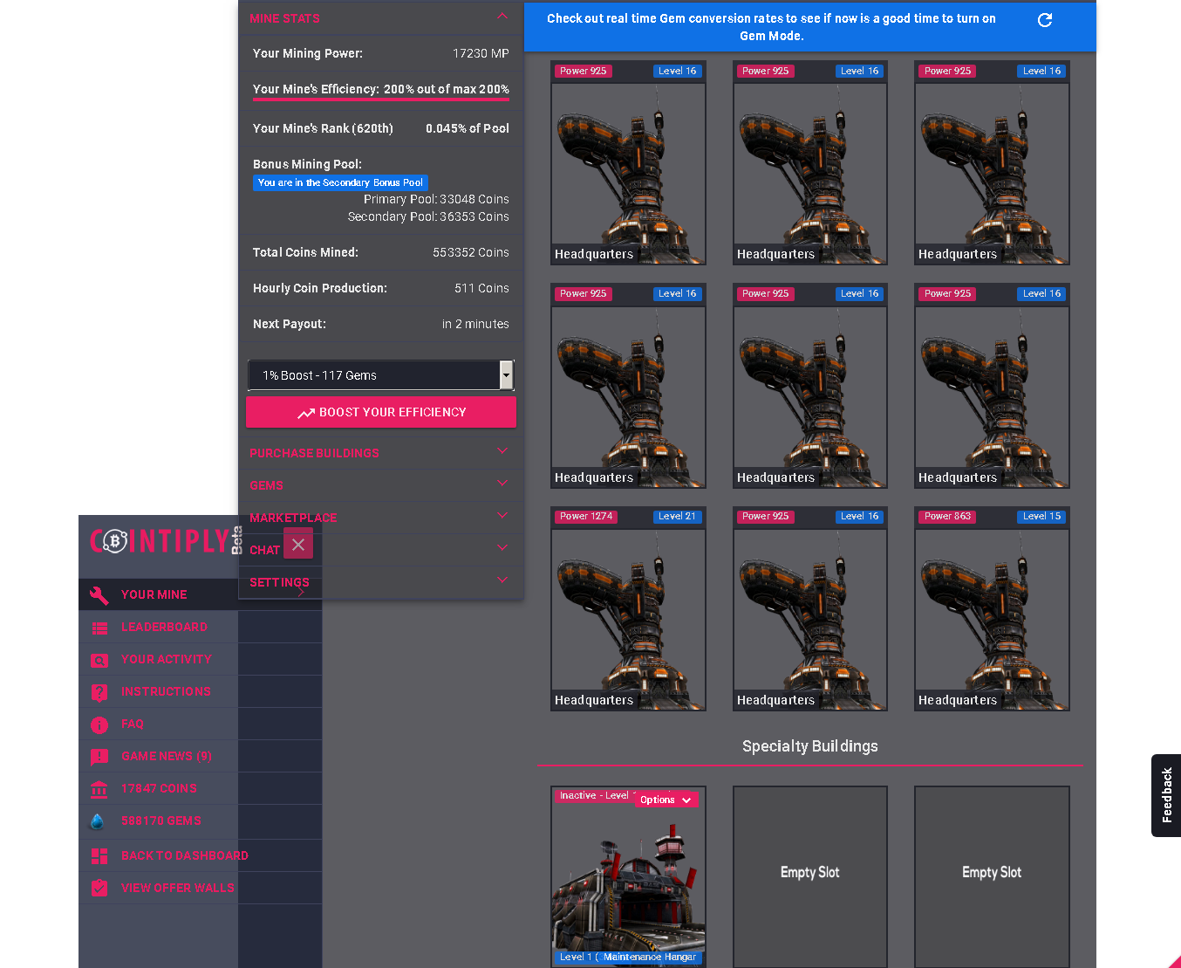
Task: Click the magnifier icon for Your Activity
Action: (x=99, y=661)
